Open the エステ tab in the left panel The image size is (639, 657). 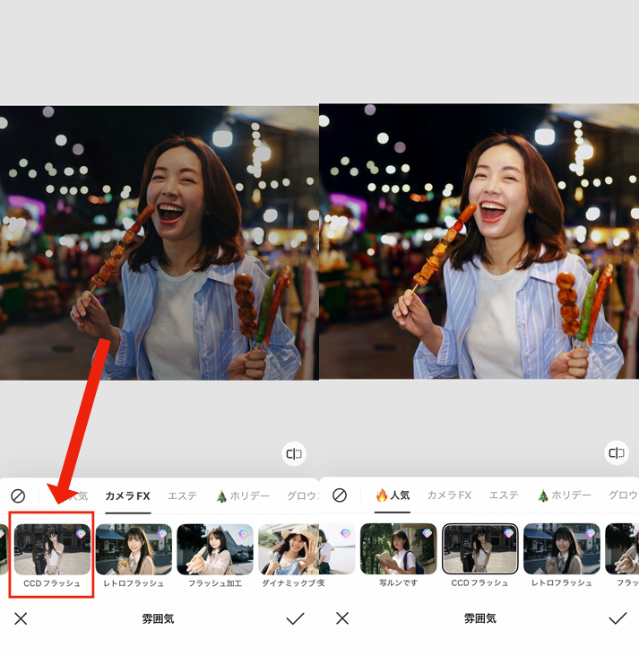[182, 495]
